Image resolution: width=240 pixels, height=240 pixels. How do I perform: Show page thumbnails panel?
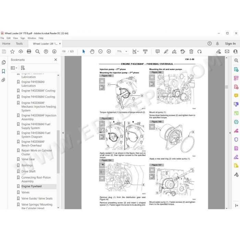click(3, 62)
